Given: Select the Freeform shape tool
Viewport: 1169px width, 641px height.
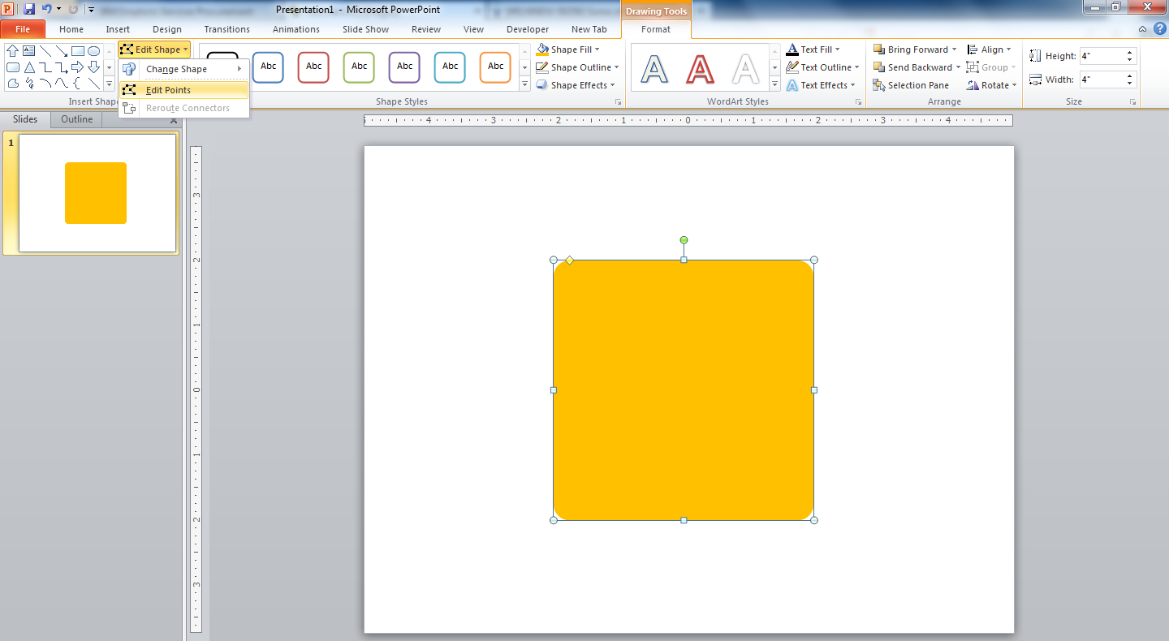Looking at the screenshot, I should [x=13, y=84].
